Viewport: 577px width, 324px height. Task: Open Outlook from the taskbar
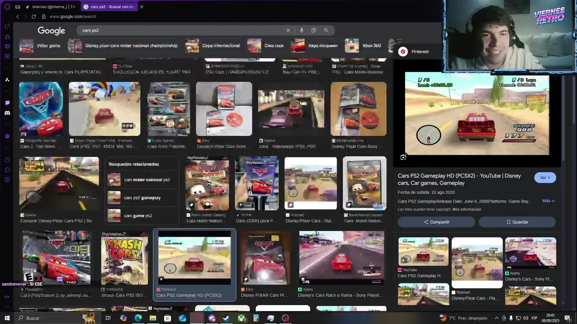pyautogui.click(x=182, y=318)
